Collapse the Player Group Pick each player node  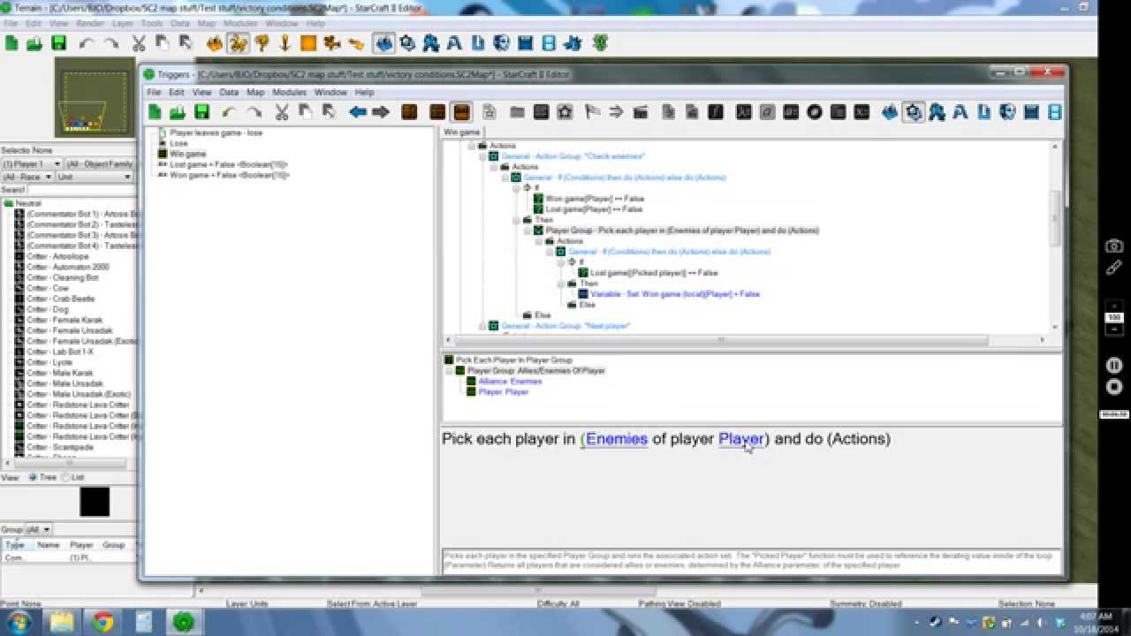click(528, 231)
